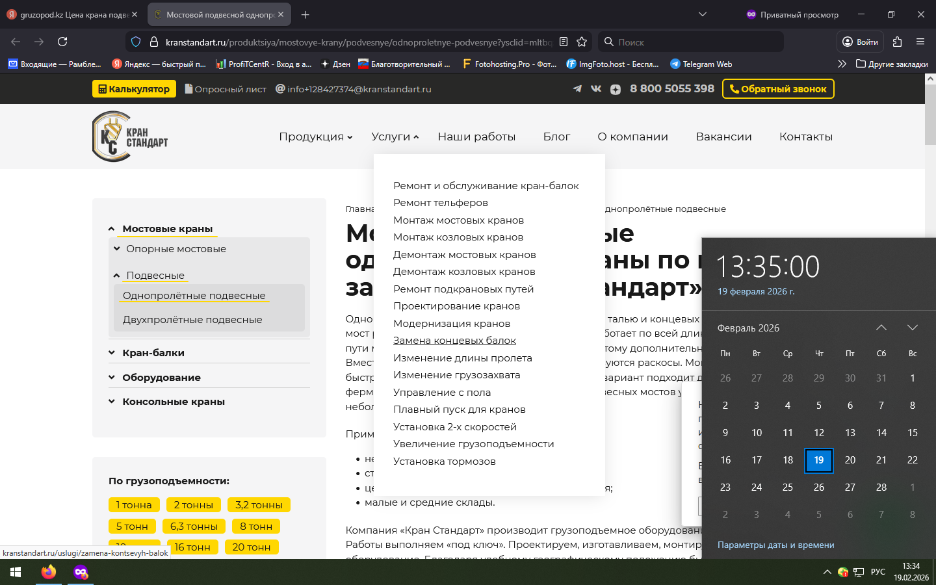The image size is (936, 585).
Task: Click the Telegram icon in site header
Action: (577, 89)
